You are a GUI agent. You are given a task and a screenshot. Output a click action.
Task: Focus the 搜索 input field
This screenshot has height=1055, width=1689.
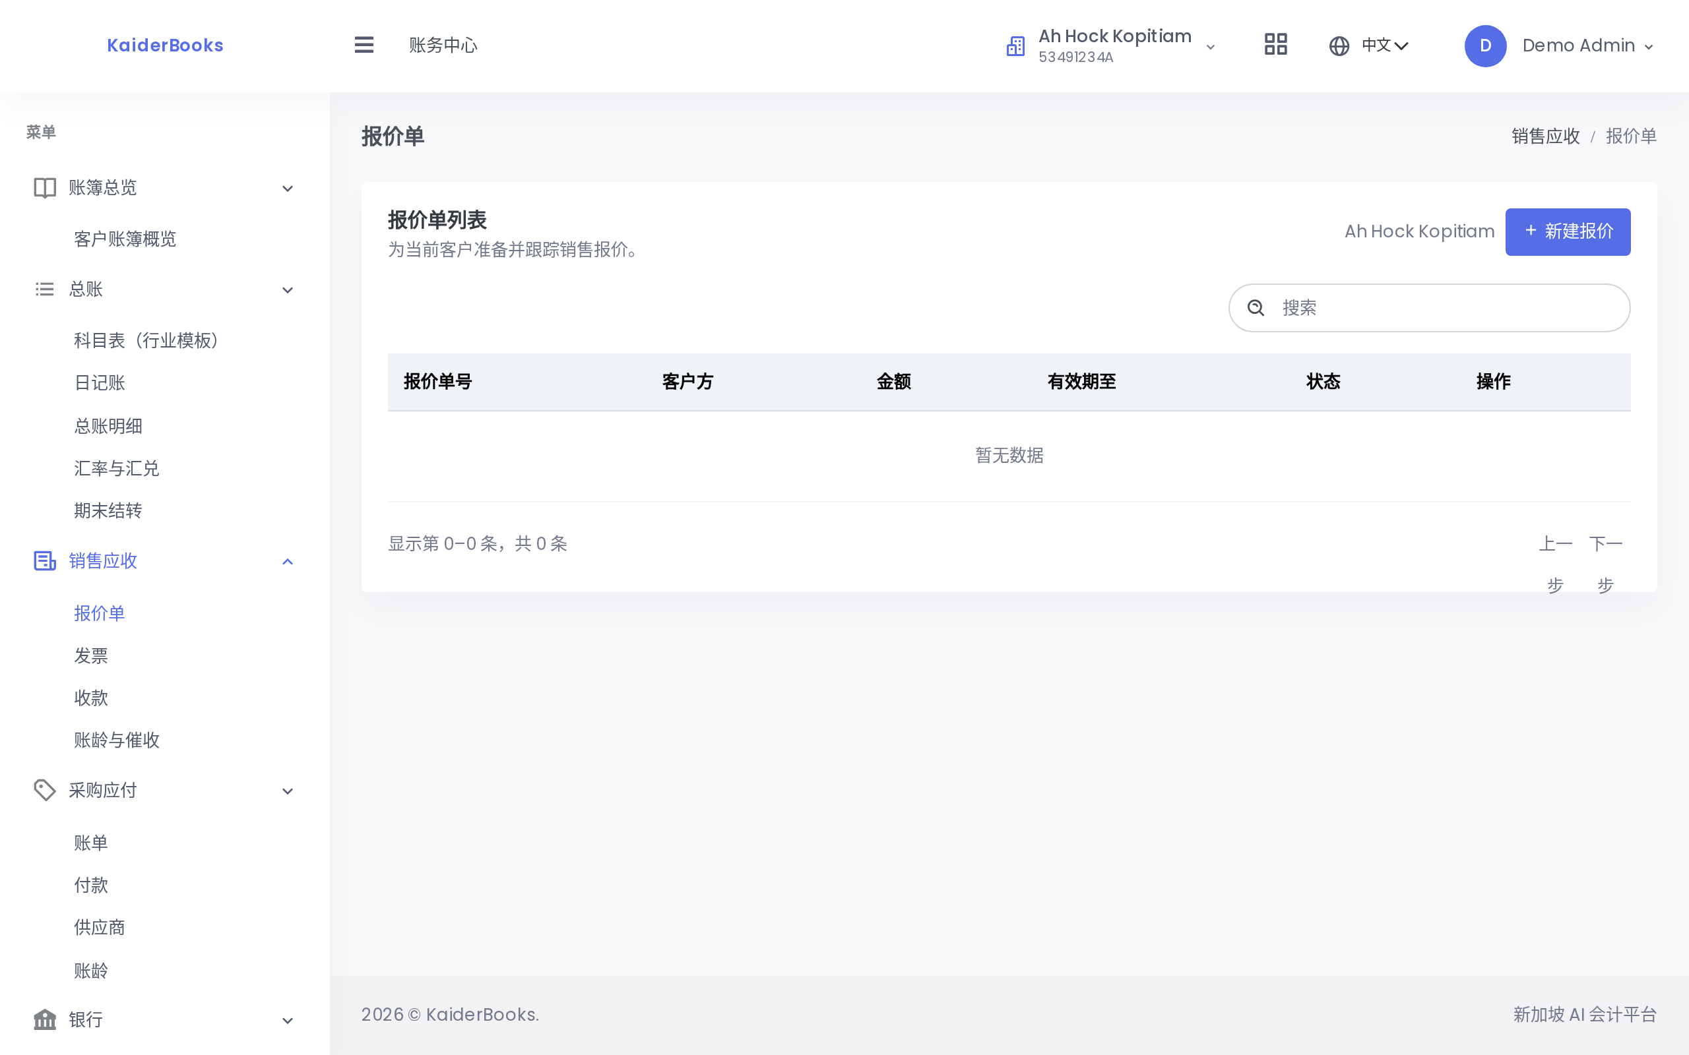[x=1428, y=308]
